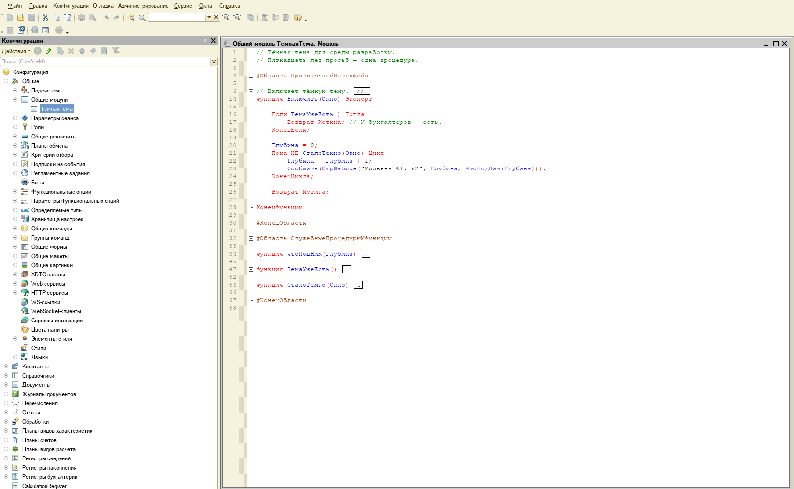The width and height of the screenshot is (794, 489).
Task: Click the Поиск (Ctrl+Alt+M) field
Action: [x=105, y=61]
